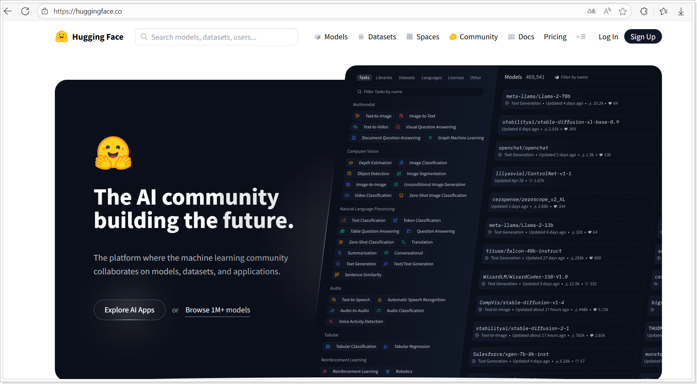The image size is (697, 384).
Task: Click the Spaces icon in navigation
Action: tap(410, 37)
